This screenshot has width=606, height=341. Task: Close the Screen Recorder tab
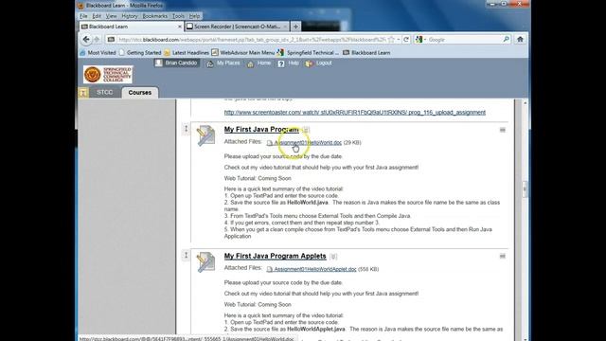click(285, 27)
